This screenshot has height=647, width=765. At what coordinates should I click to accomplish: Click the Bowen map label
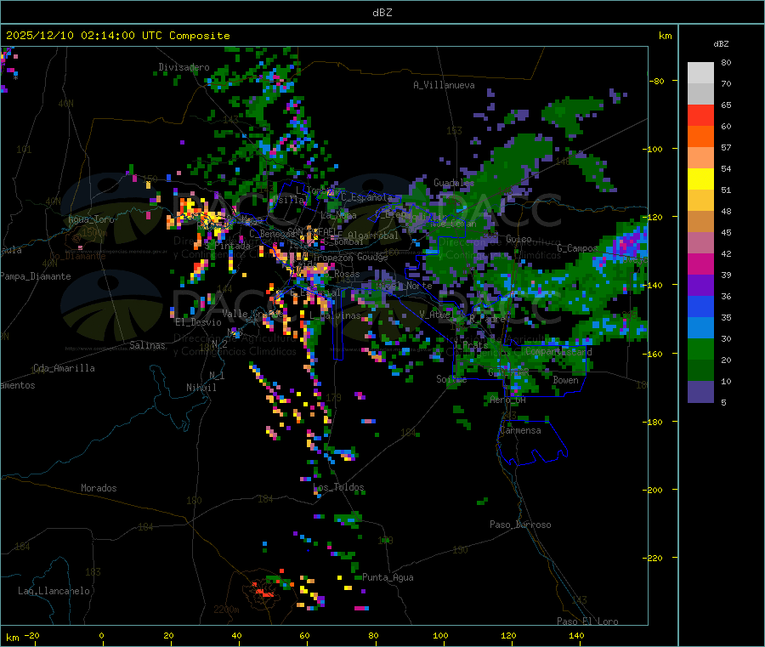click(565, 379)
